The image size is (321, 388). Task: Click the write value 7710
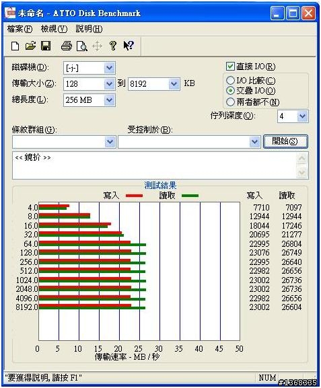[261, 207]
